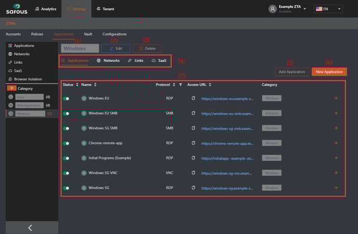
Task: Disable the Windows SG SMB status toggle
Action: (67, 128)
